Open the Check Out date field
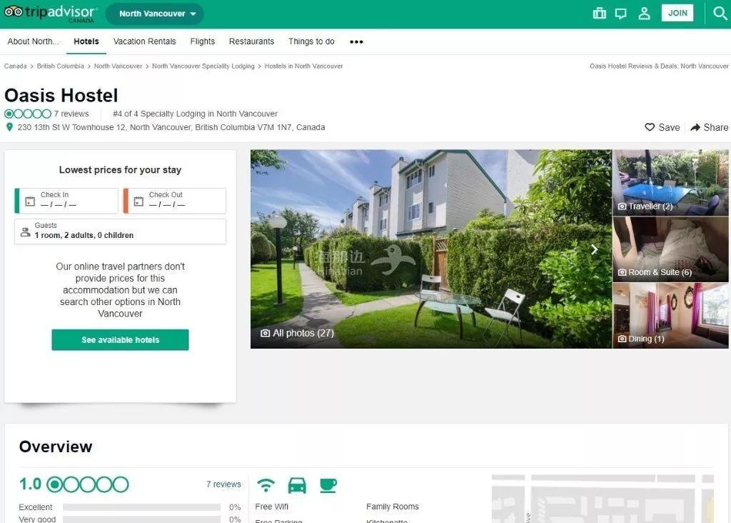The height and width of the screenshot is (523, 731). (175, 201)
